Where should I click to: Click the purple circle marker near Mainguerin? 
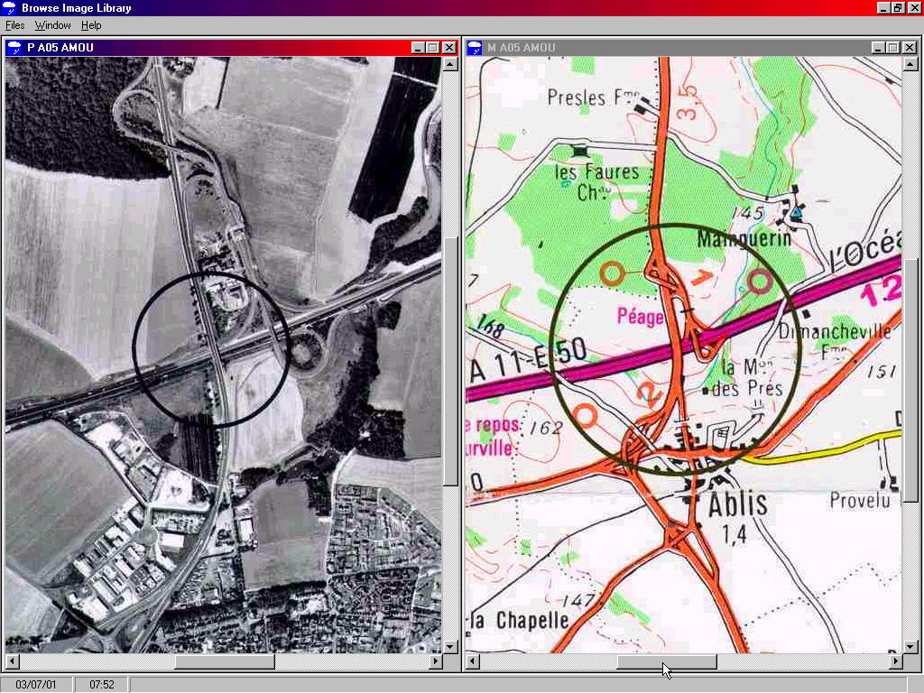[761, 282]
